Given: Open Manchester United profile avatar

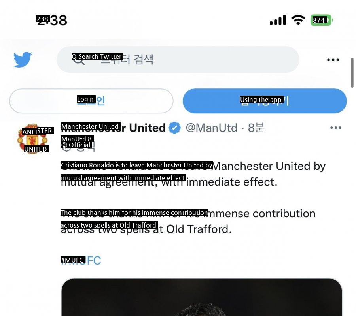Looking at the screenshot, I should (32, 139).
